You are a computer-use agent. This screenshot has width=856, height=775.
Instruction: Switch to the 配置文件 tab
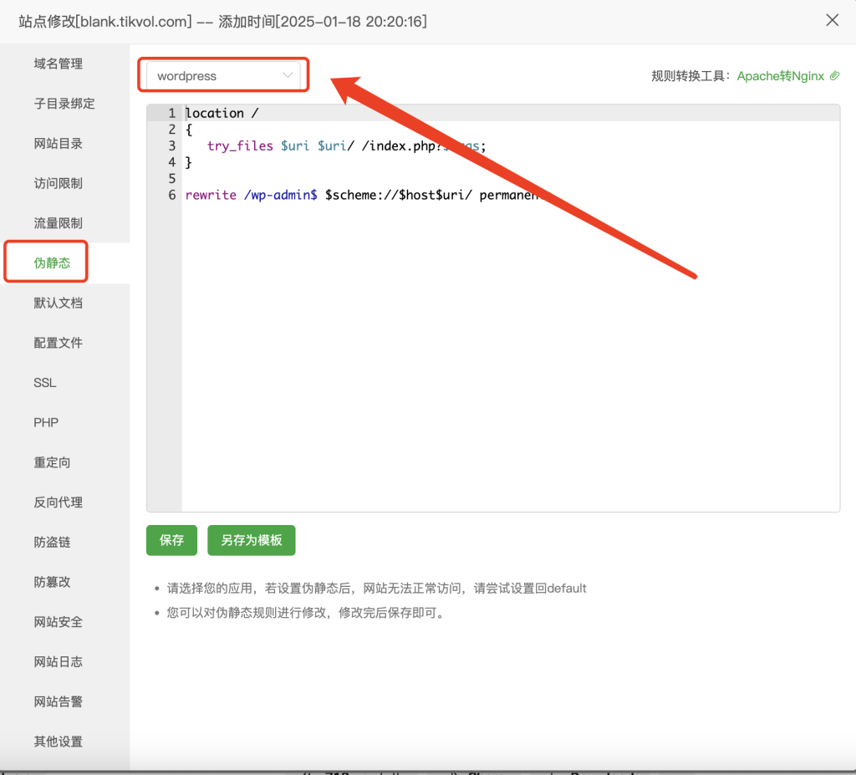point(59,343)
